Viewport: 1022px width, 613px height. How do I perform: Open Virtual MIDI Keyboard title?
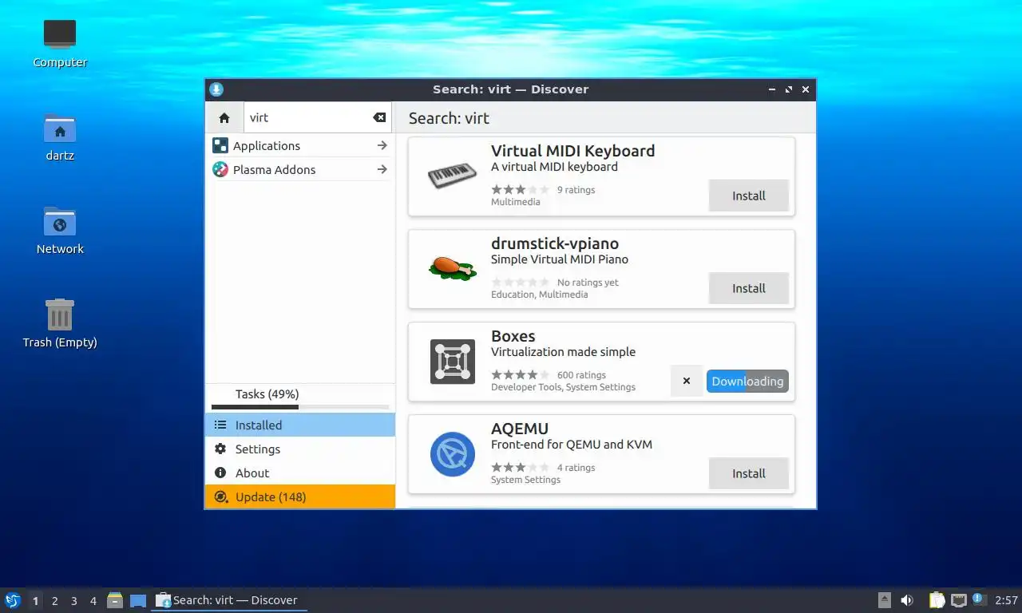(x=572, y=151)
